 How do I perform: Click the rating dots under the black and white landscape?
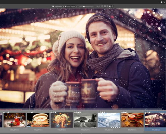(94, 128)
